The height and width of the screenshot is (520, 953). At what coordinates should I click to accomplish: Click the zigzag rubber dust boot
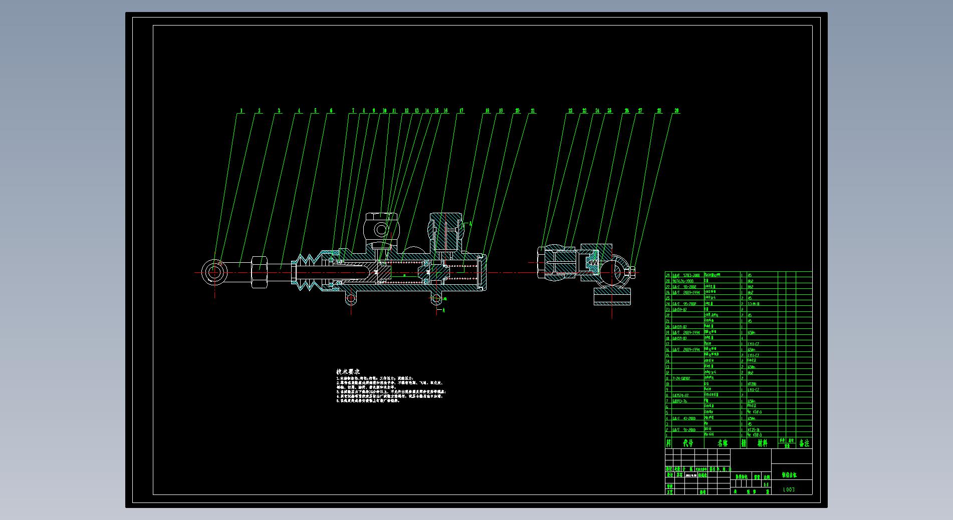click(x=307, y=272)
